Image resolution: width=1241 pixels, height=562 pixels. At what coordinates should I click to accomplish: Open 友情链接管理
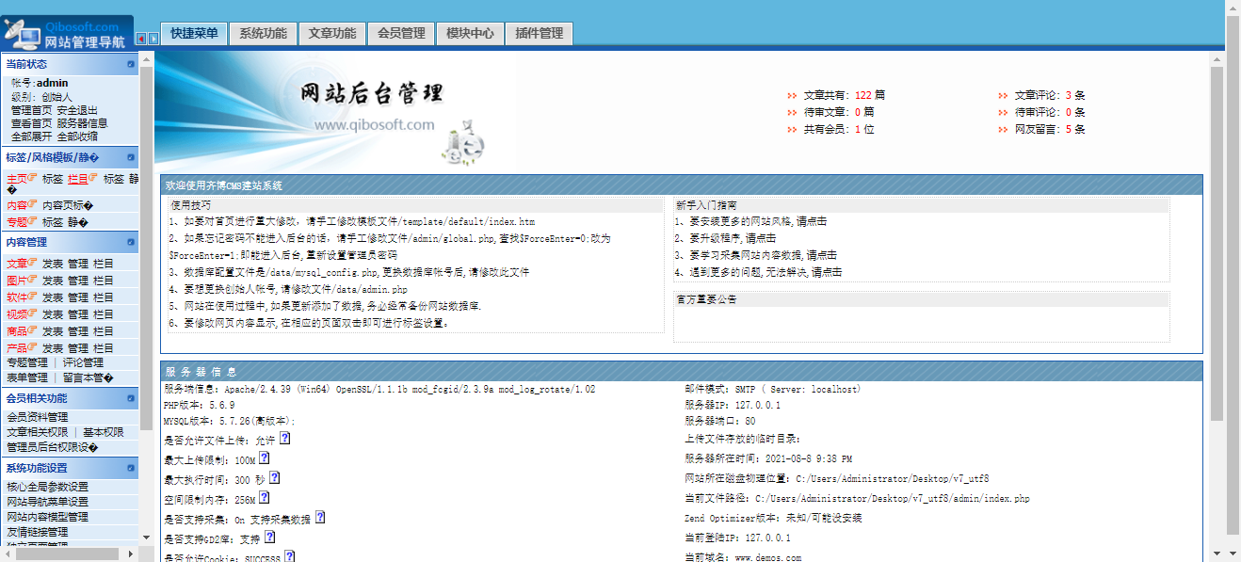point(37,532)
